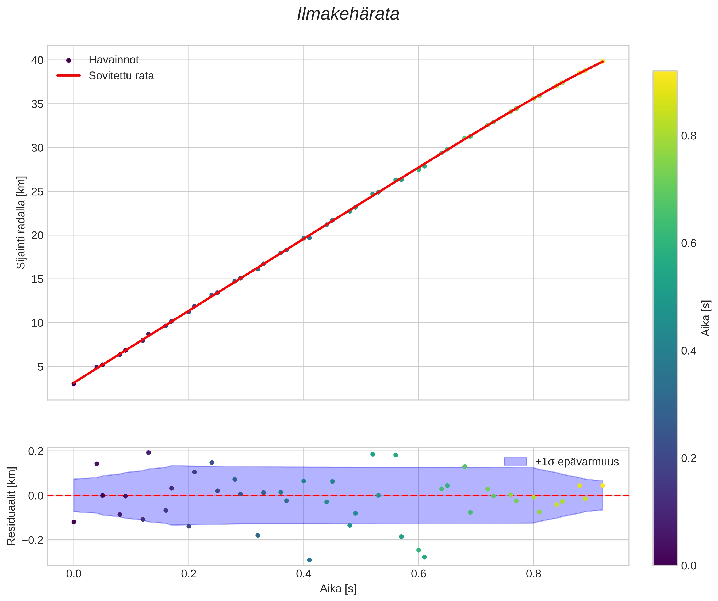Click the colorbar 0.6 tick label
The height and width of the screenshot is (601, 718).
point(688,244)
